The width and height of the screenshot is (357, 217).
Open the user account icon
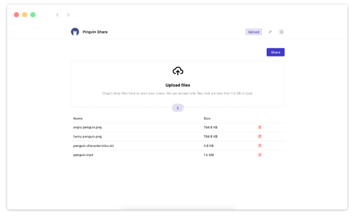click(x=281, y=32)
